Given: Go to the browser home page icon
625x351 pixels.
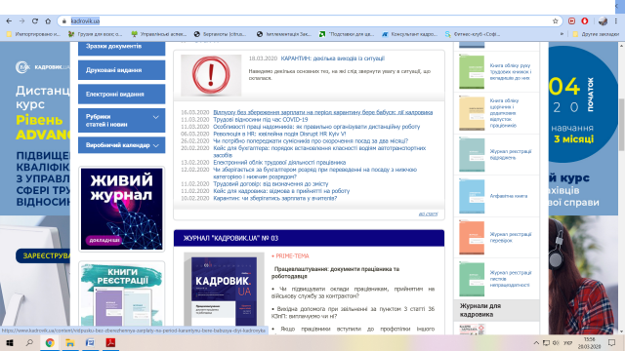Looking at the screenshot, I should 48,21.
